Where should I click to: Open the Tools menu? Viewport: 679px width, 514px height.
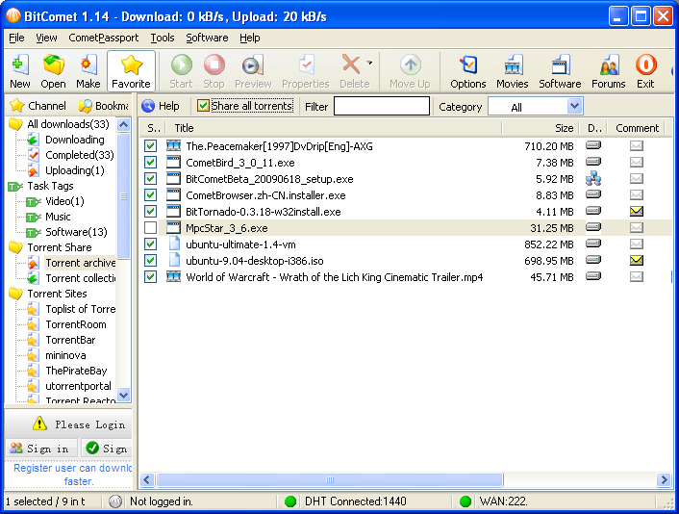coord(163,38)
